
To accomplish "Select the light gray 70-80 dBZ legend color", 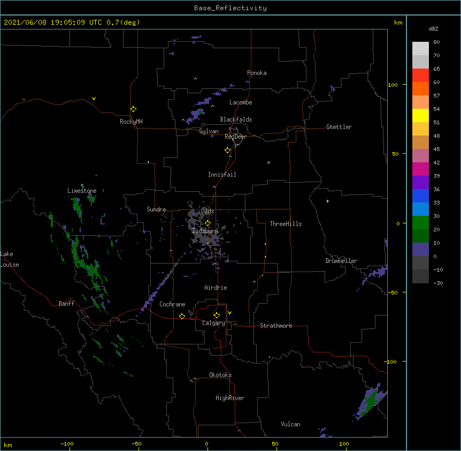I will pyautogui.click(x=420, y=49).
